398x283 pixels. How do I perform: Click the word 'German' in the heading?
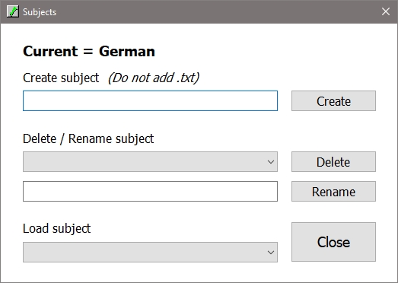(127, 51)
